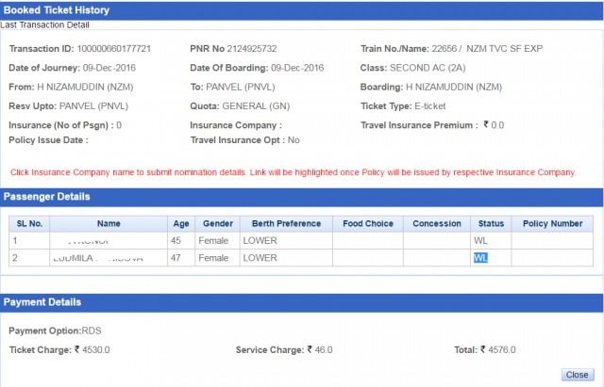Select the highlighted WL status in row 2
604x387 pixels.
[480, 257]
